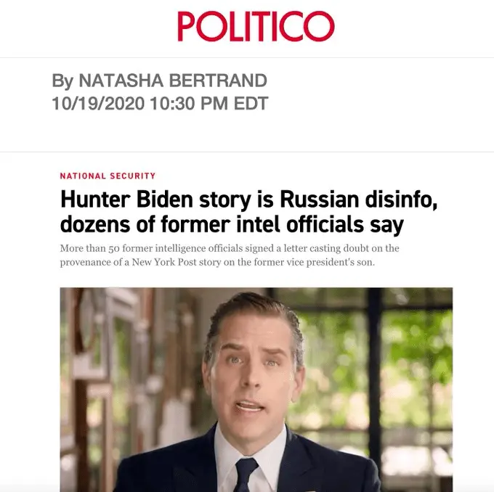Click the word 'By' before the author name
Screen dimensions: 494x492
(x=62, y=81)
